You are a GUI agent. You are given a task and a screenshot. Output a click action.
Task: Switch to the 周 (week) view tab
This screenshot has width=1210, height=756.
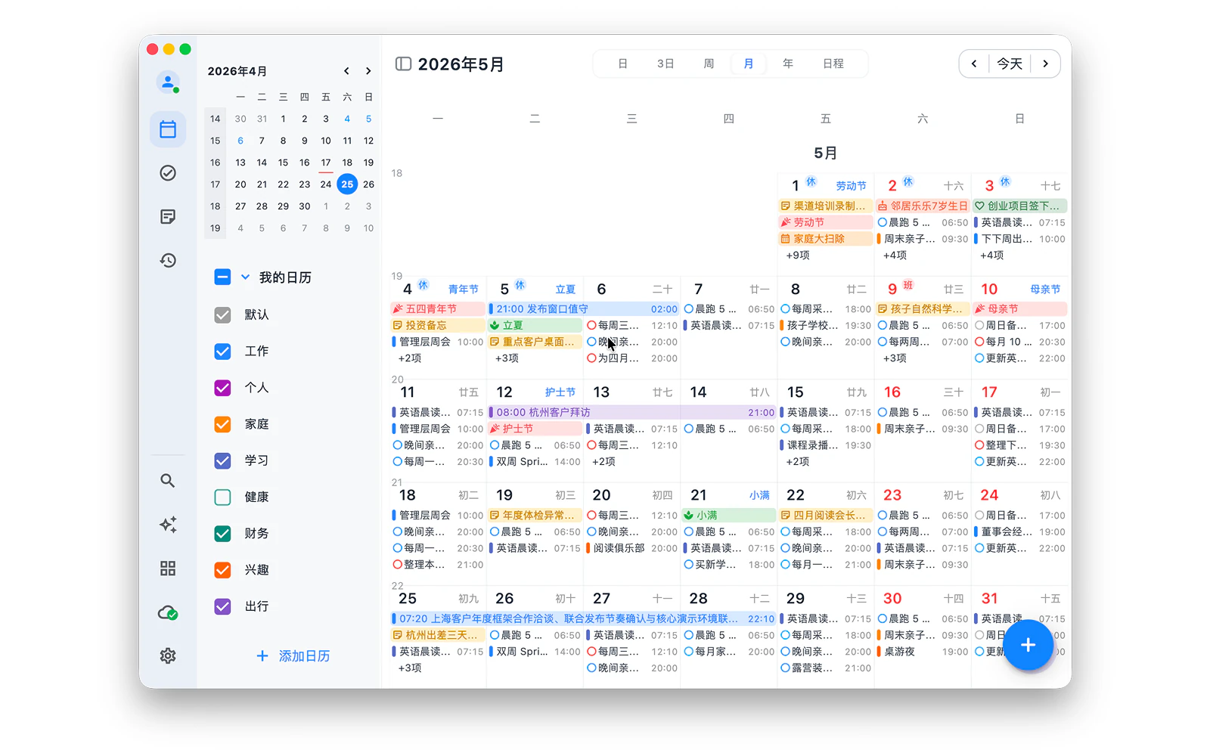coord(707,64)
